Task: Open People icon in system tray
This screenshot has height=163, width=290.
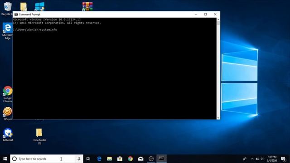Action: [x=245, y=159]
